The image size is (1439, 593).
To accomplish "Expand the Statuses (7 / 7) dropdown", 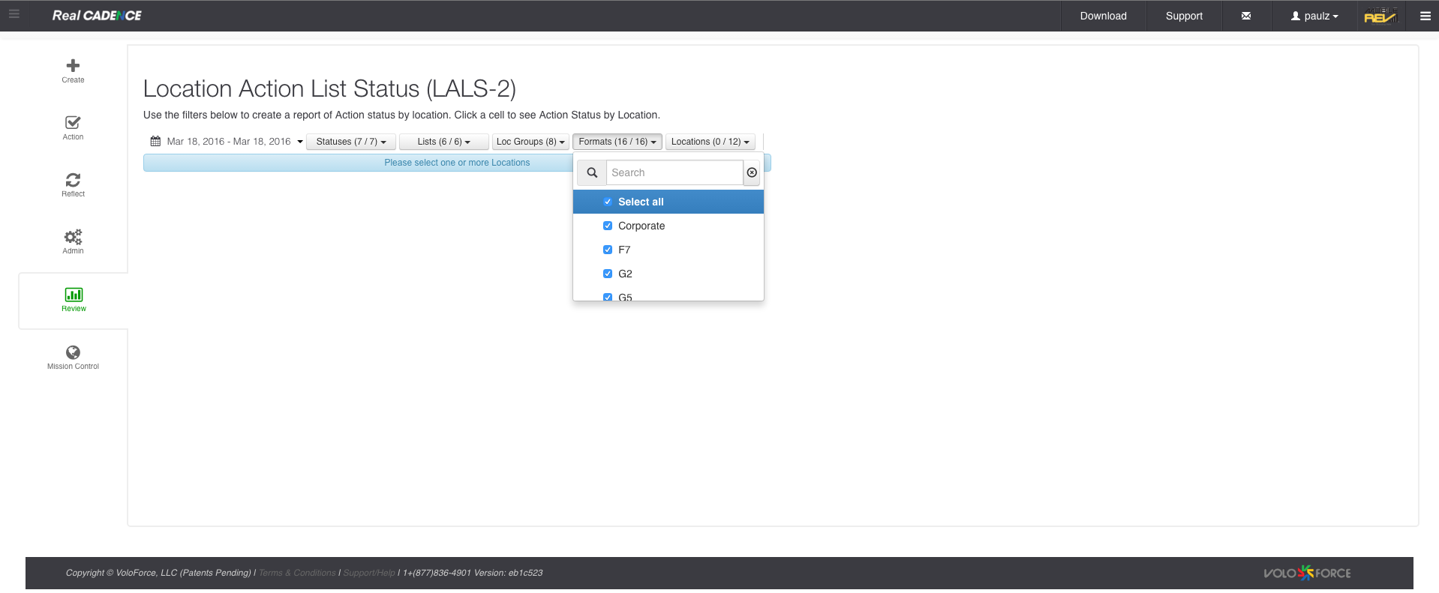I will pos(350,142).
